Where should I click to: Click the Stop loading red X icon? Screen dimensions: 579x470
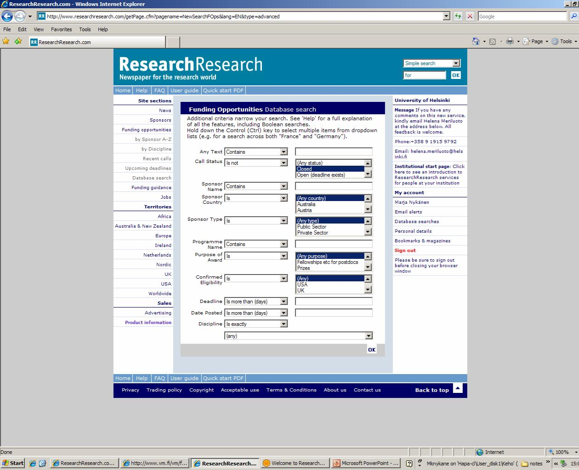[470, 16]
